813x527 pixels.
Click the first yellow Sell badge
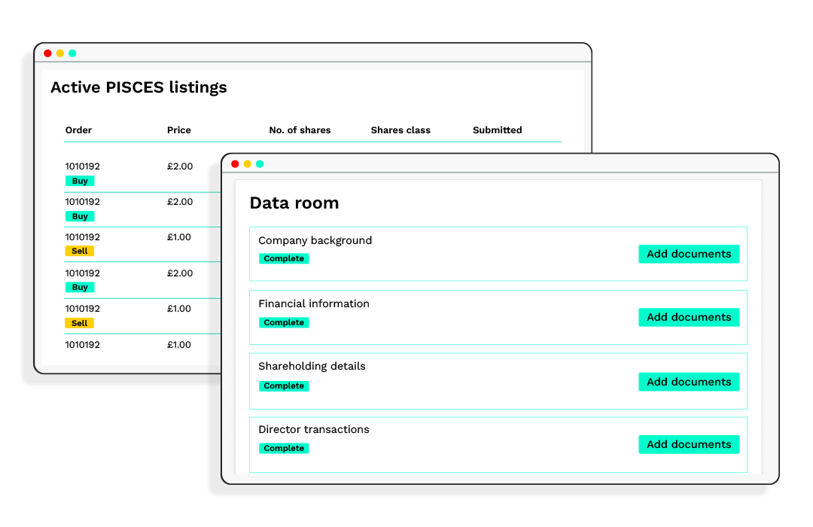[80, 251]
